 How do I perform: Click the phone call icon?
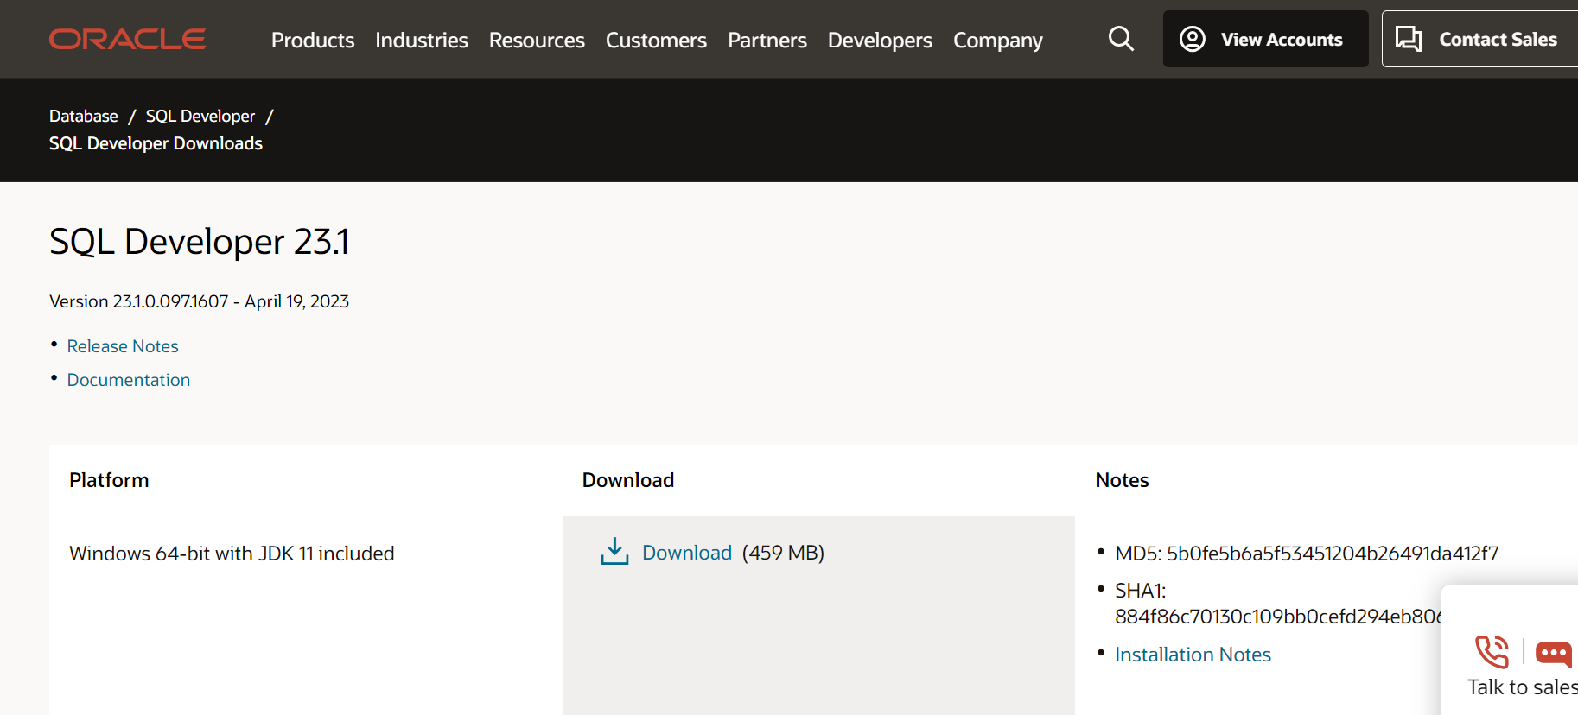[1492, 652]
